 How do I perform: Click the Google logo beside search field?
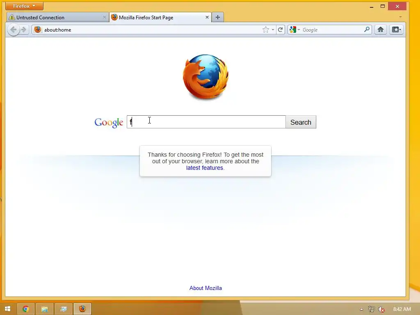pyautogui.click(x=109, y=122)
